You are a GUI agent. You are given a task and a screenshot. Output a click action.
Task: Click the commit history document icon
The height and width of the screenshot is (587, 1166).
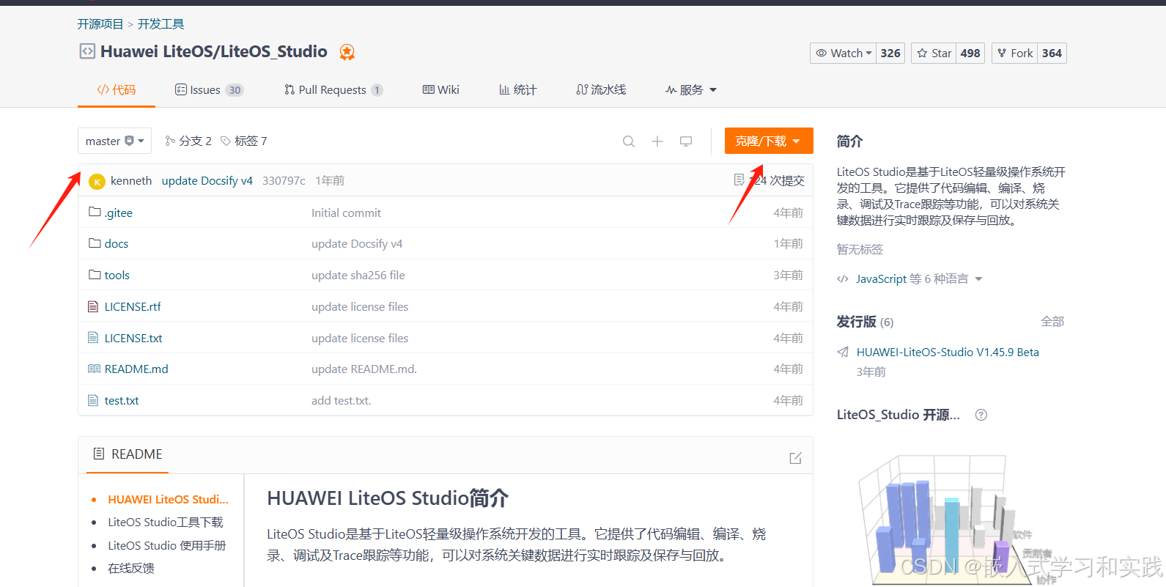(x=739, y=180)
